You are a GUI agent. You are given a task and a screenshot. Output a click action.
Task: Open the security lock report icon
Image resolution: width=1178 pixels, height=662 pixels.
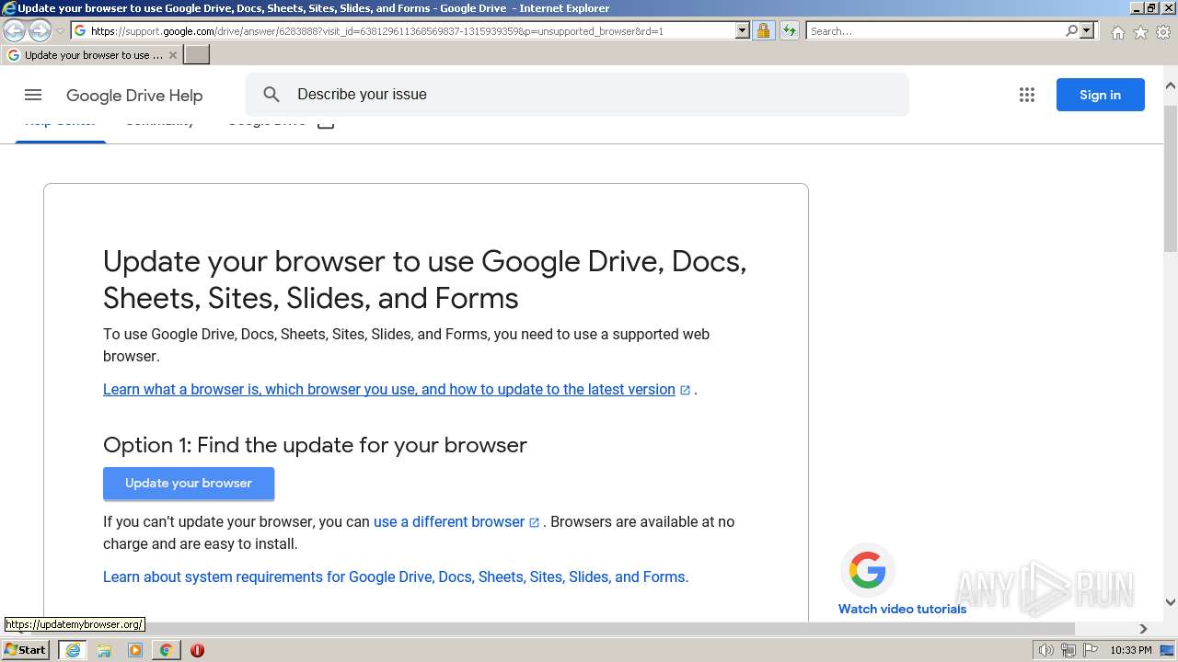point(763,31)
